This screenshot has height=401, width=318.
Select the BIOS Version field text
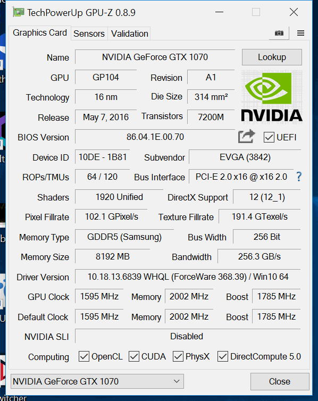155,137
